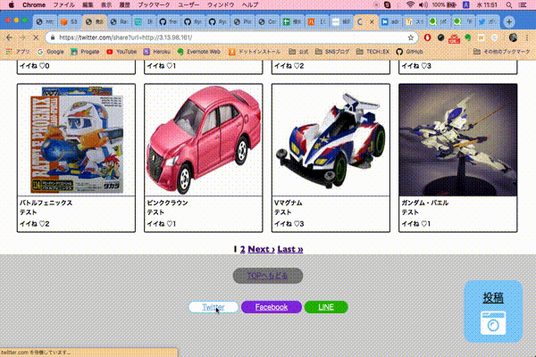Open the ウィンドウ menu
Viewport: 536px width, 357px height.
(x=221, y=4)
